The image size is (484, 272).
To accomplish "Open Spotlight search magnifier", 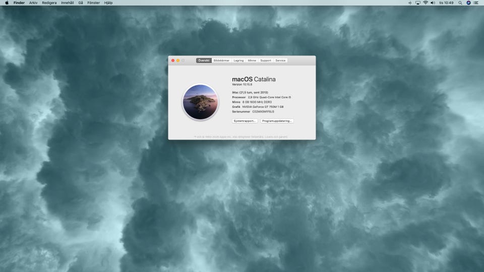I will (x=460, y=3).
